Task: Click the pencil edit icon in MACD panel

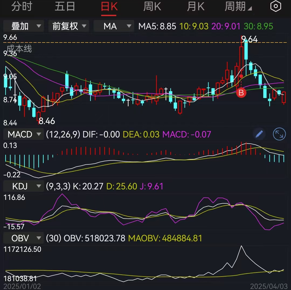Action: click(259, 134)
